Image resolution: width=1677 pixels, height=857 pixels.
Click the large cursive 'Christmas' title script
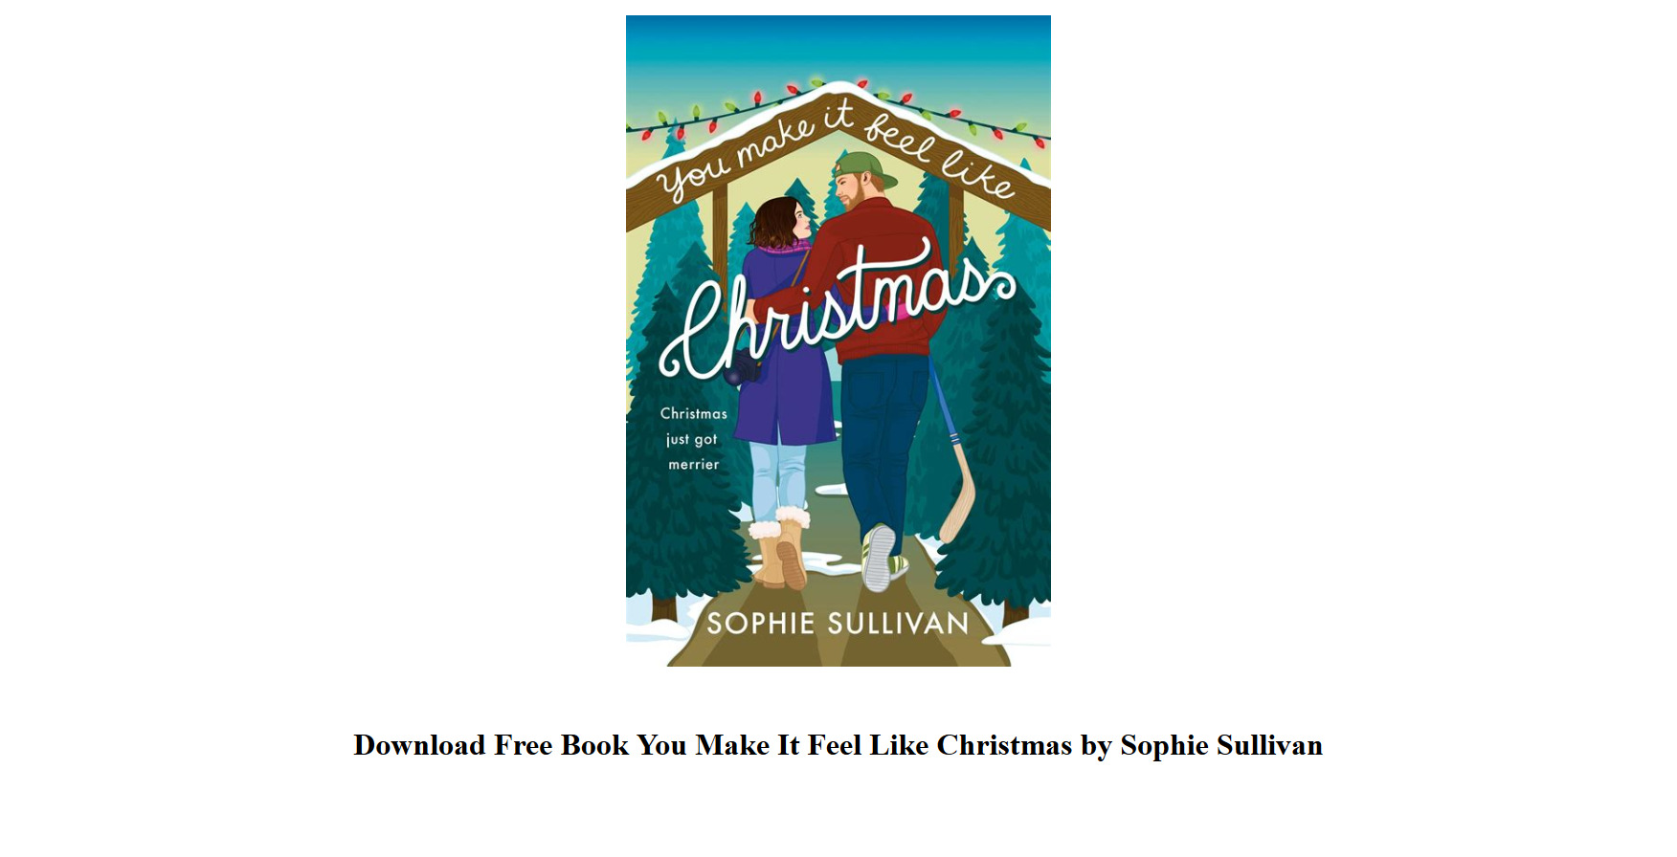tap(838, 311)
